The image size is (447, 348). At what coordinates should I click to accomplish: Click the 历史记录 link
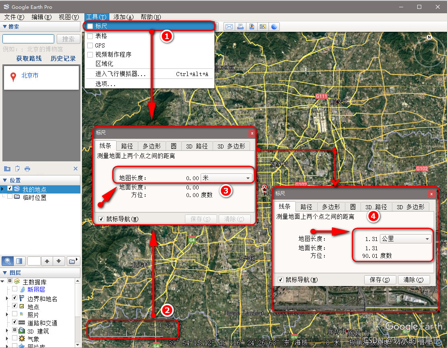63,58
